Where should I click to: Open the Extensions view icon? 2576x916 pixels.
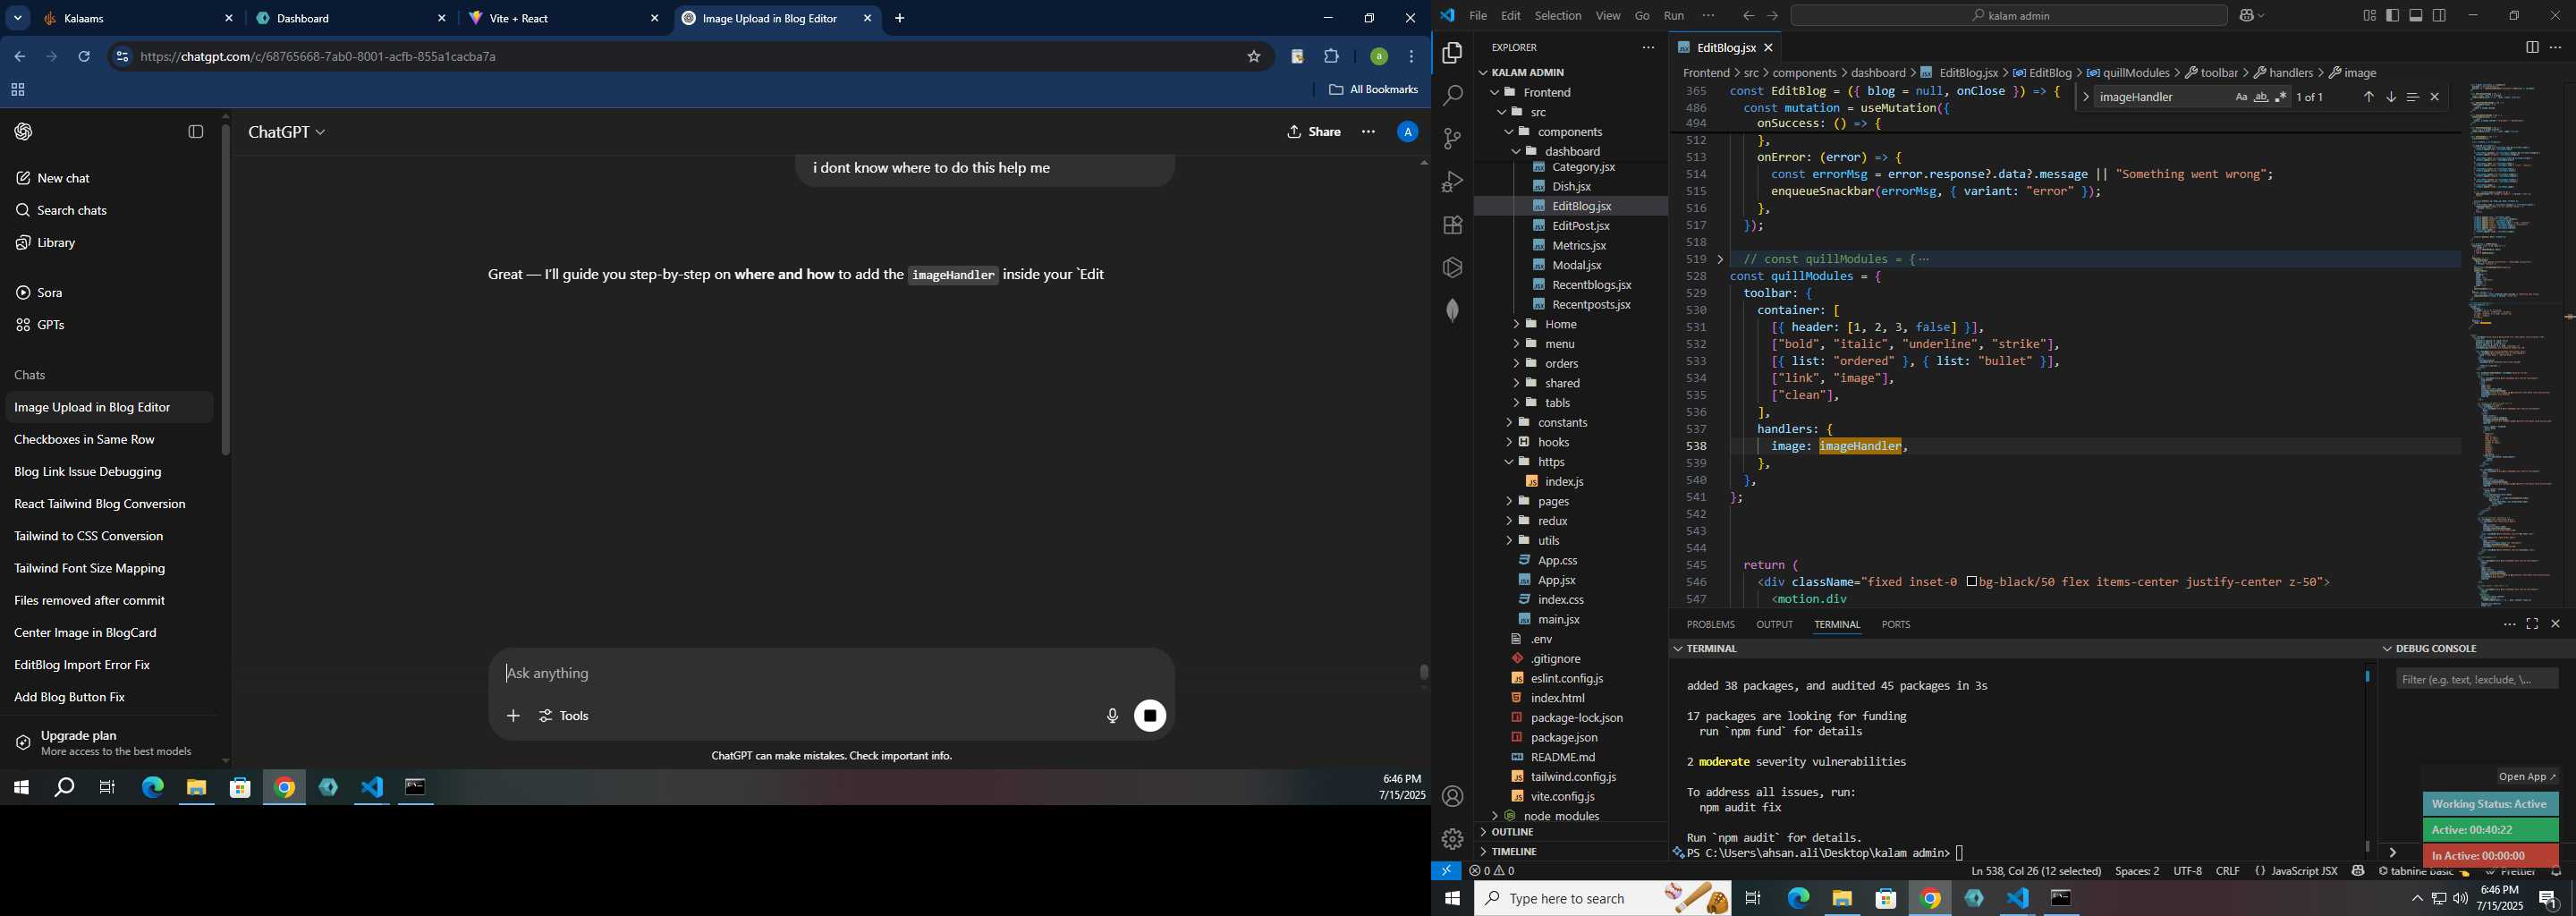pos(1452,225)
